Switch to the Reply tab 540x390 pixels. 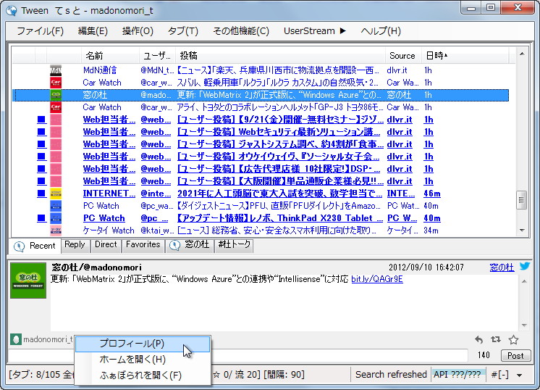pyautogui.click(x=75, y=245)
